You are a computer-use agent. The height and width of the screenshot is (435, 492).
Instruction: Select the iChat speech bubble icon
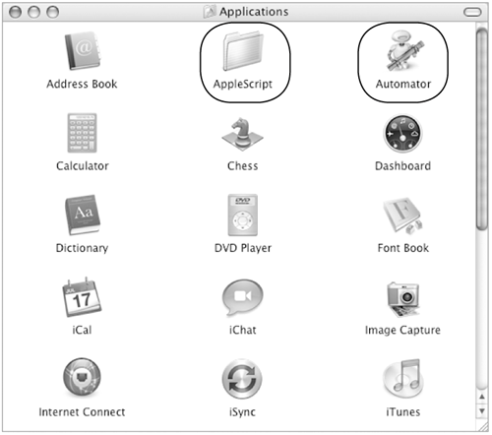tap(242, 298)
